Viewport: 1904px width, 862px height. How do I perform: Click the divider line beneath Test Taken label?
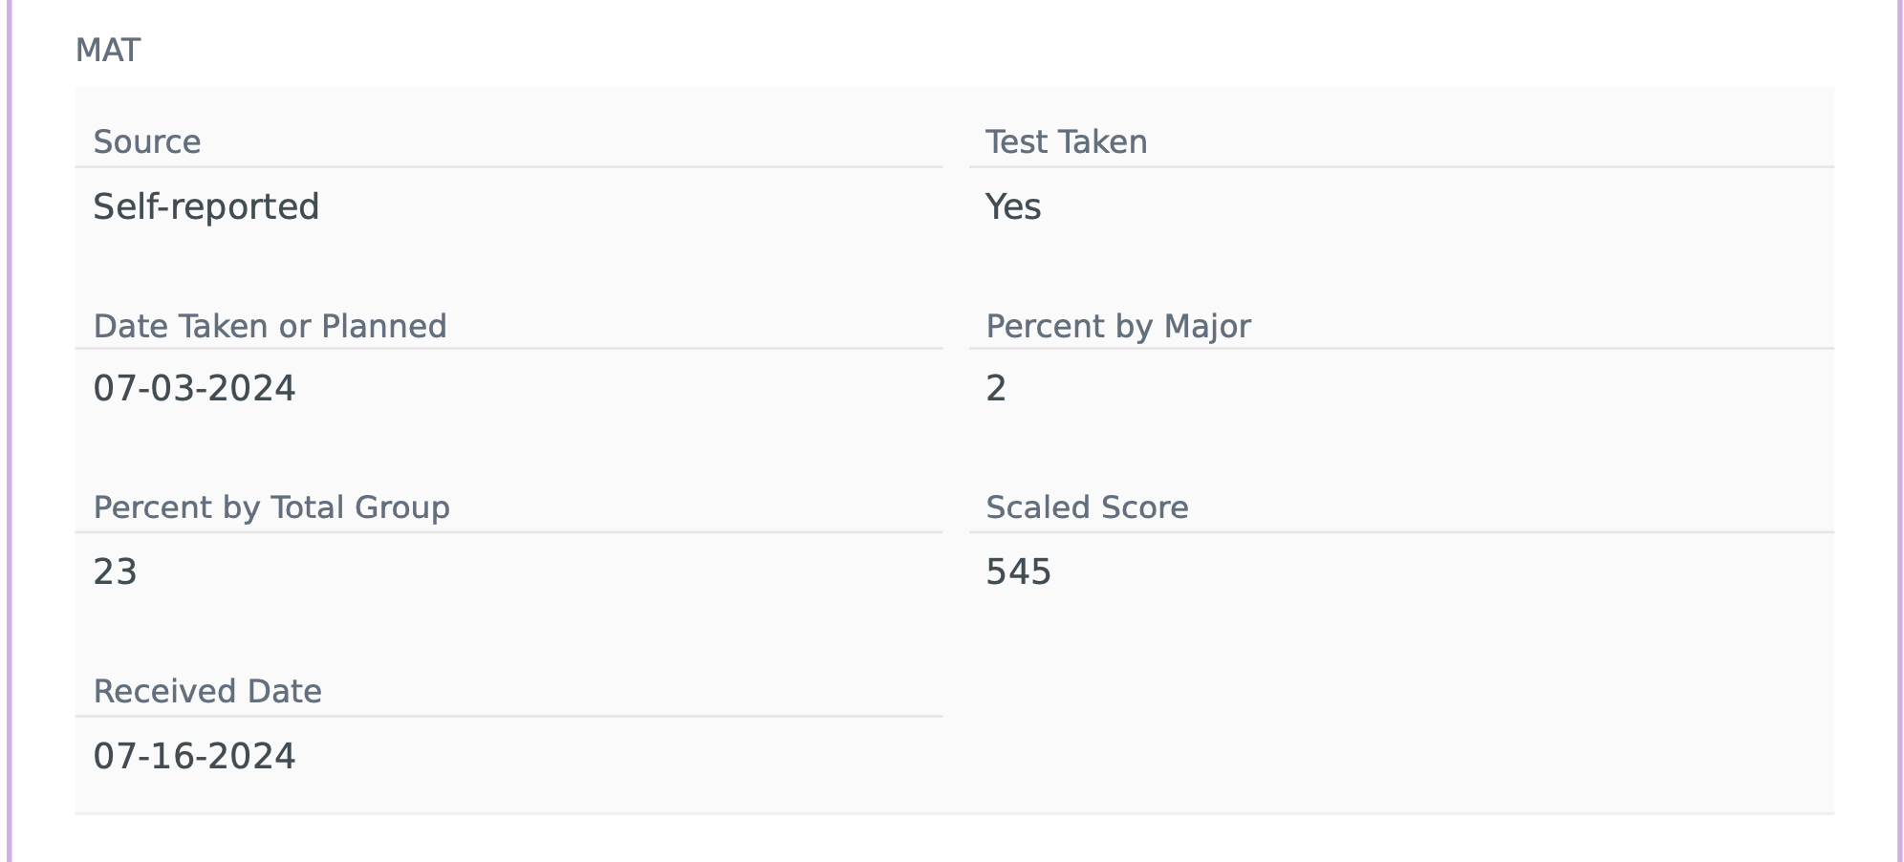[1400, 167]
